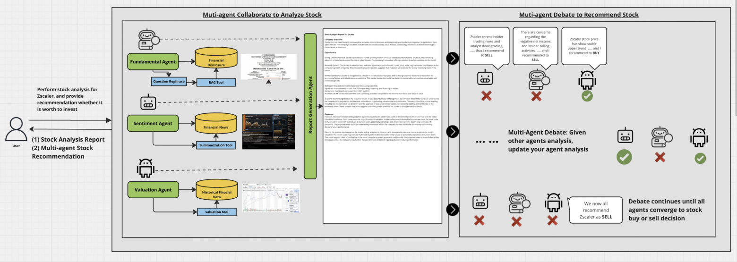737x262 pixels.
Task: Select the valuation tool box
Action: (x=216, y=212)
